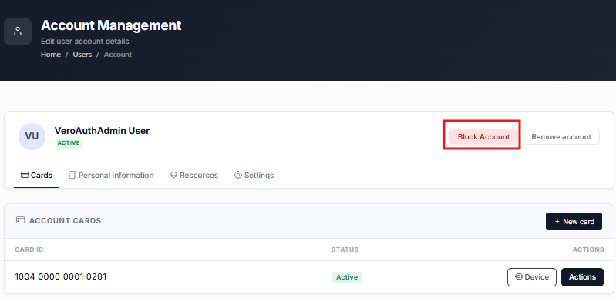Open Device for card 1004 0000 0001 0201
616x298 pixels.
(x=531, y=277)
